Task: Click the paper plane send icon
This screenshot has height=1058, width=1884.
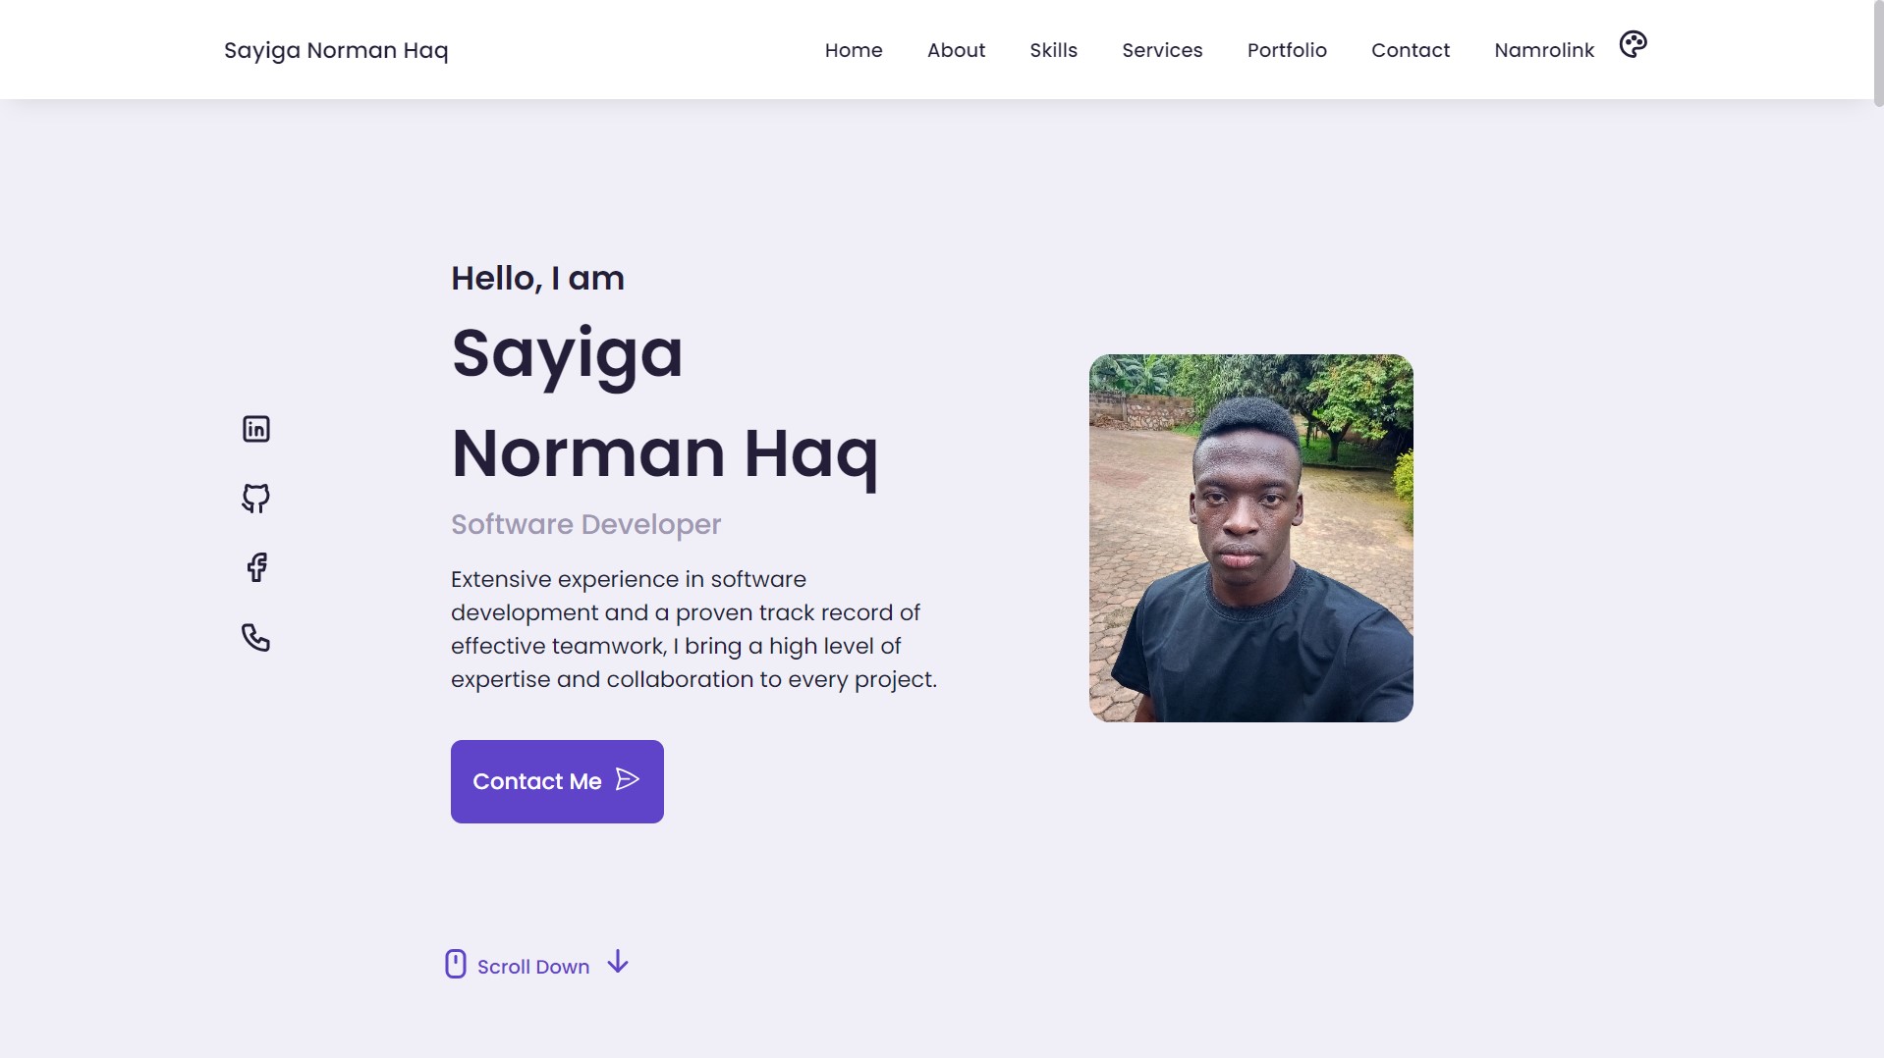Action: [628, 779]
